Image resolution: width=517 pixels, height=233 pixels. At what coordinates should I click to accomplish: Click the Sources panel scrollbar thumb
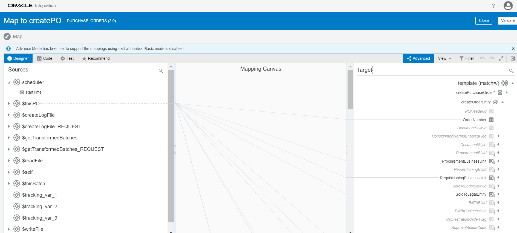171,146
